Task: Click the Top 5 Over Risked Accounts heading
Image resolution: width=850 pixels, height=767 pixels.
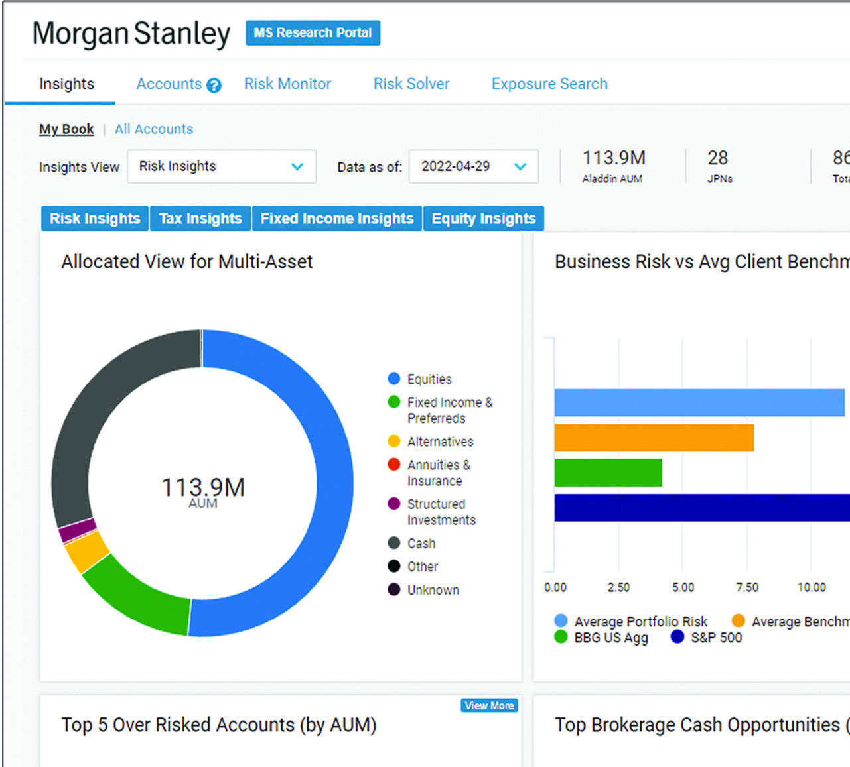Action: 219,725
